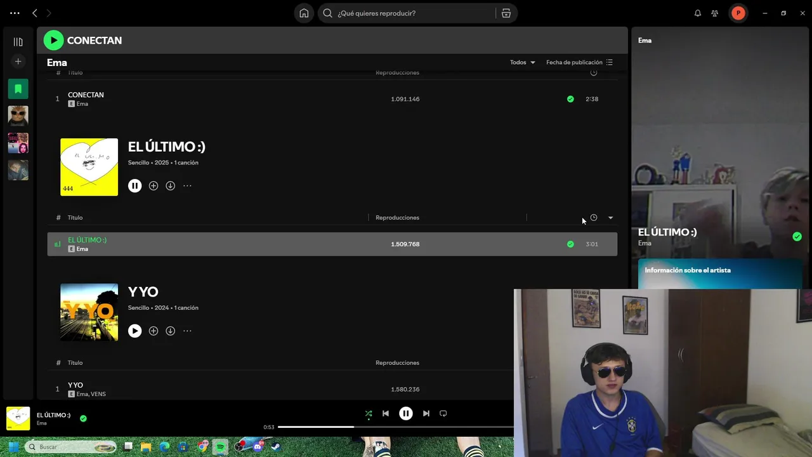Add EL ÚLTIMO :) album to library

click(154, 186)
